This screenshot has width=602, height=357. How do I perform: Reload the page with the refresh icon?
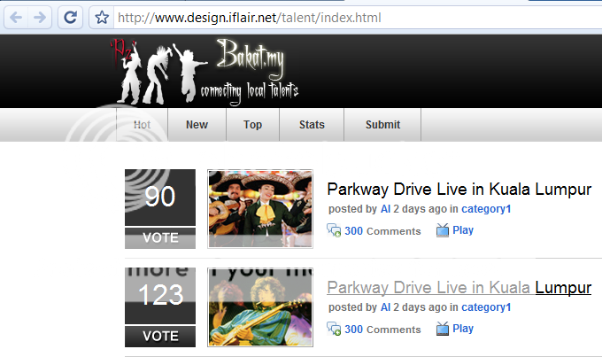(70, 18)
